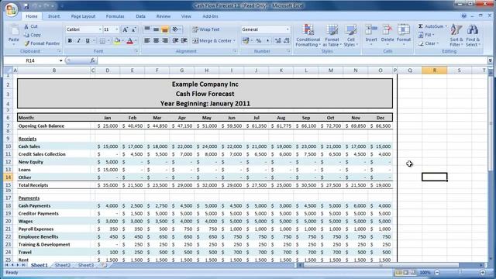Open Excel Help question mark

tap(463, 15)
